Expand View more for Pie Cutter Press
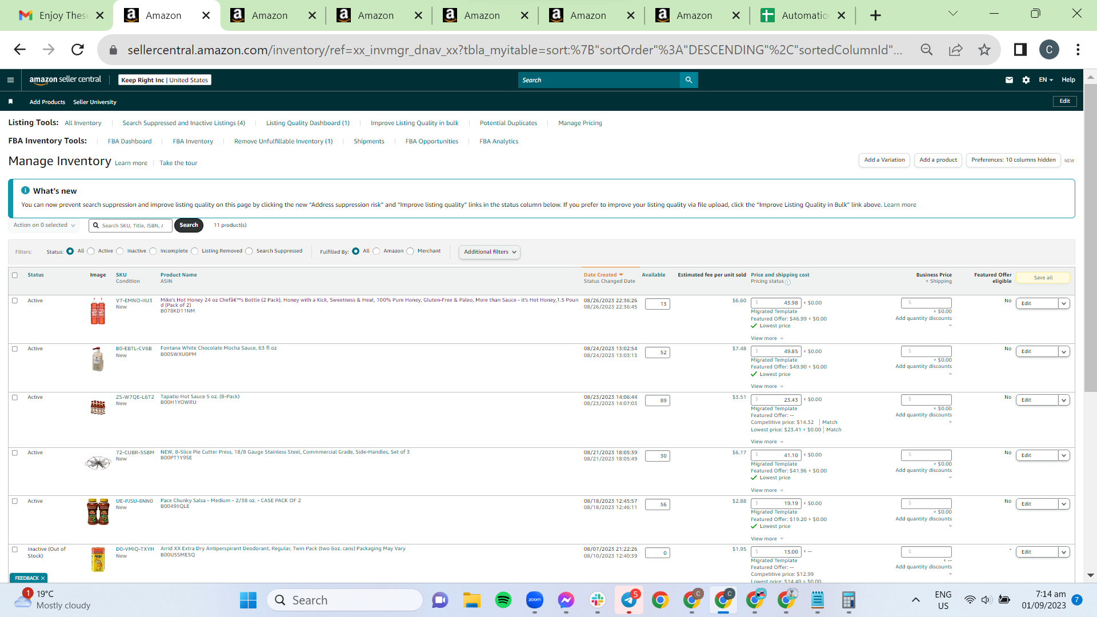Image resolution: width=1097 pixels, height=617 pixels. [767, 491]
